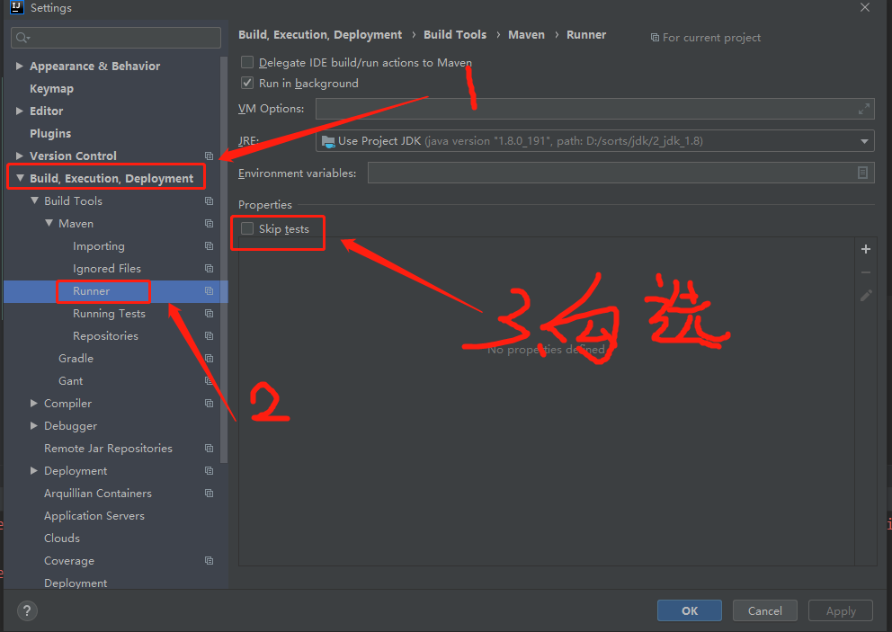Viewport: 892px width, 632px height.
Task: Click project-level icon beside Running Tests
Action: [209, 314]
